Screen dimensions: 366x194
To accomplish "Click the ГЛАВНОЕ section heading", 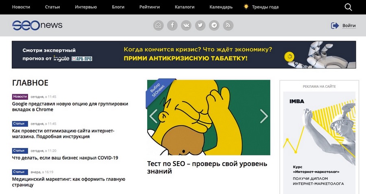I will point(30,83).
